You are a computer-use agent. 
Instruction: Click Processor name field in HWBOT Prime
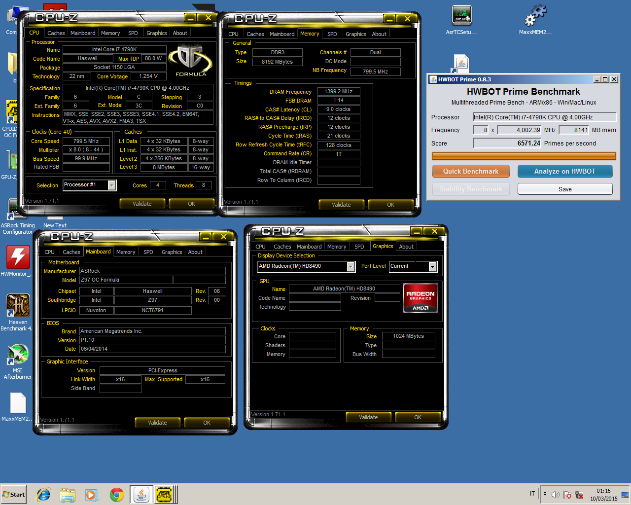[544, 117]
